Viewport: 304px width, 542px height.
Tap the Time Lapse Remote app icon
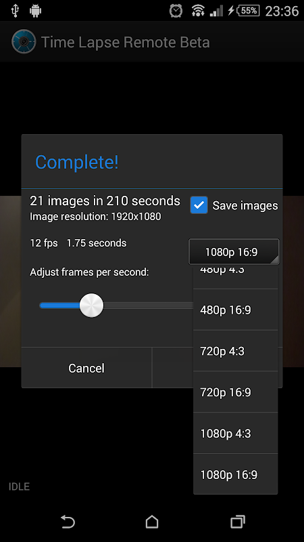click(24, 42)
